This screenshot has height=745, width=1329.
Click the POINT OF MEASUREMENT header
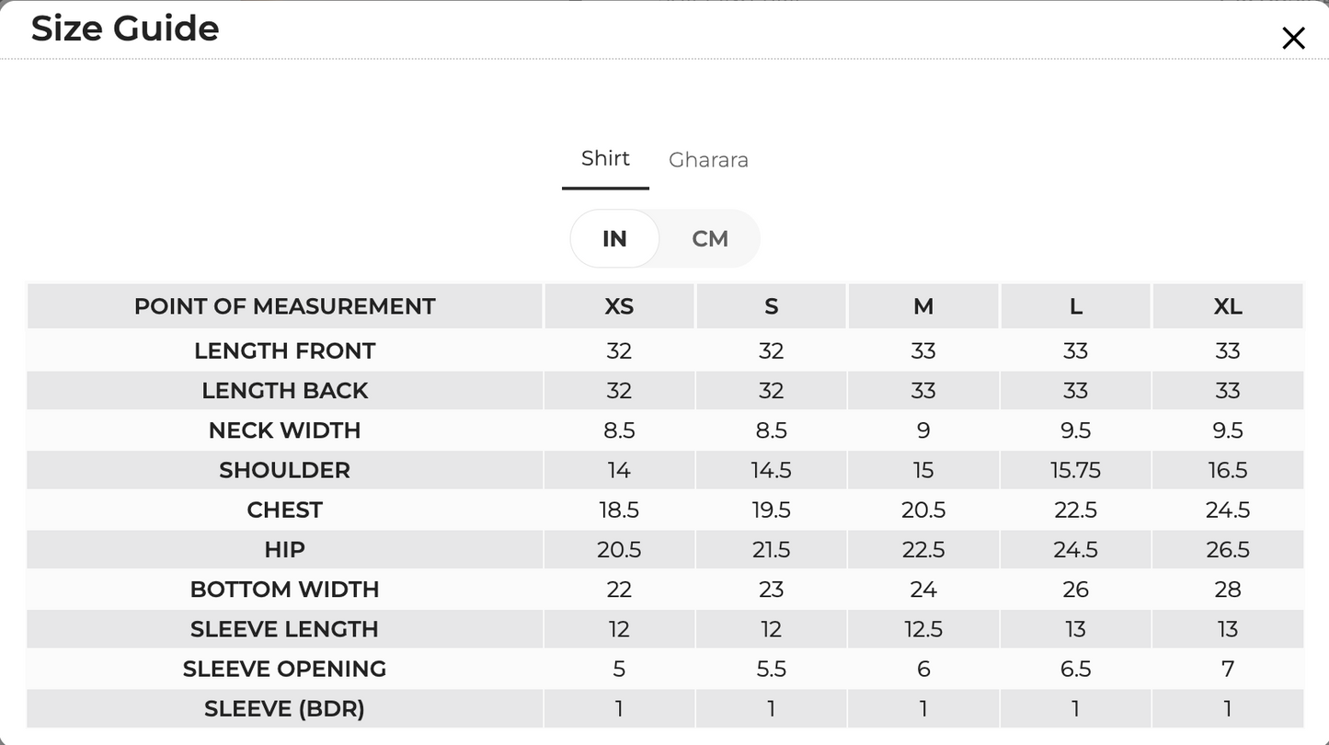(x=285, y=306)
